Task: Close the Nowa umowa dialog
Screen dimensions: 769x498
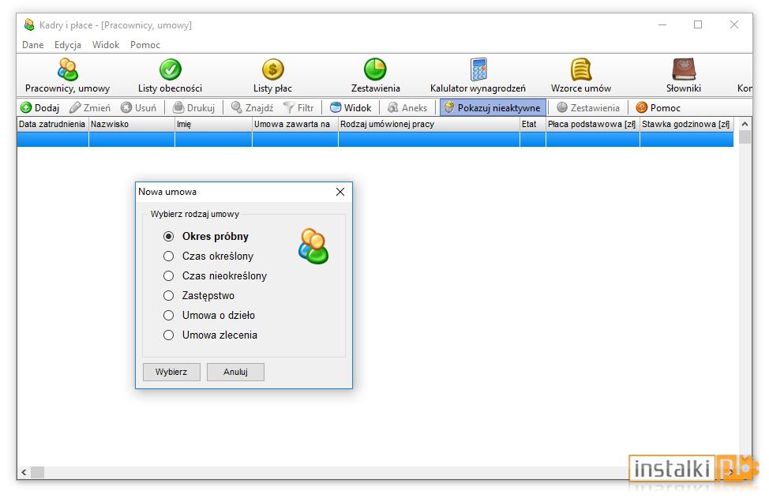Action: click(340, 192)
